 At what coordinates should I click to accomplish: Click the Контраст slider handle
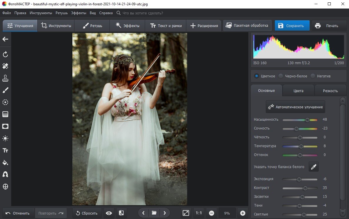point(305,188)
